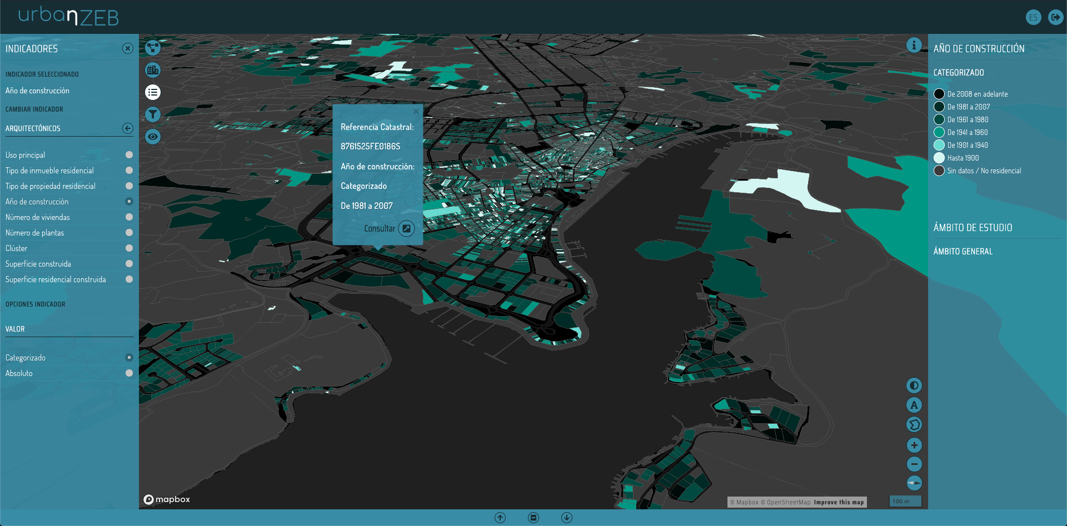Reset map orientation with compass icon

914,483
